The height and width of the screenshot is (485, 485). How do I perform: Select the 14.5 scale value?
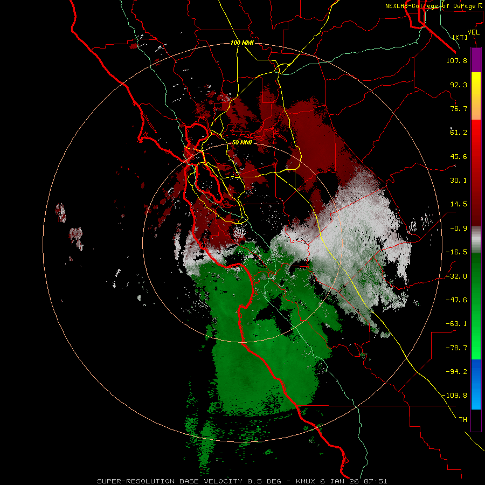pos(459,204)
